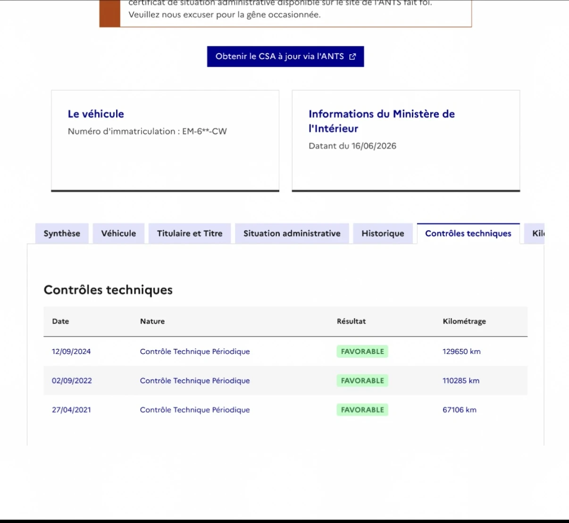Click the FAVORABLE badge for 27/04/2021
The height and width of the screenshot is (523, 569).
pos(362,410)
